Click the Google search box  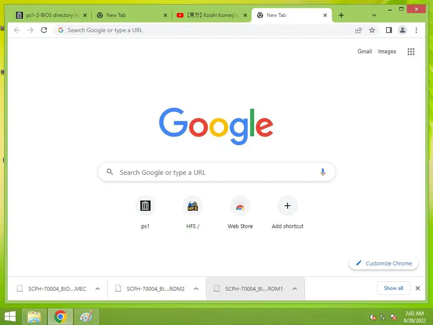(x=216, y=172)
